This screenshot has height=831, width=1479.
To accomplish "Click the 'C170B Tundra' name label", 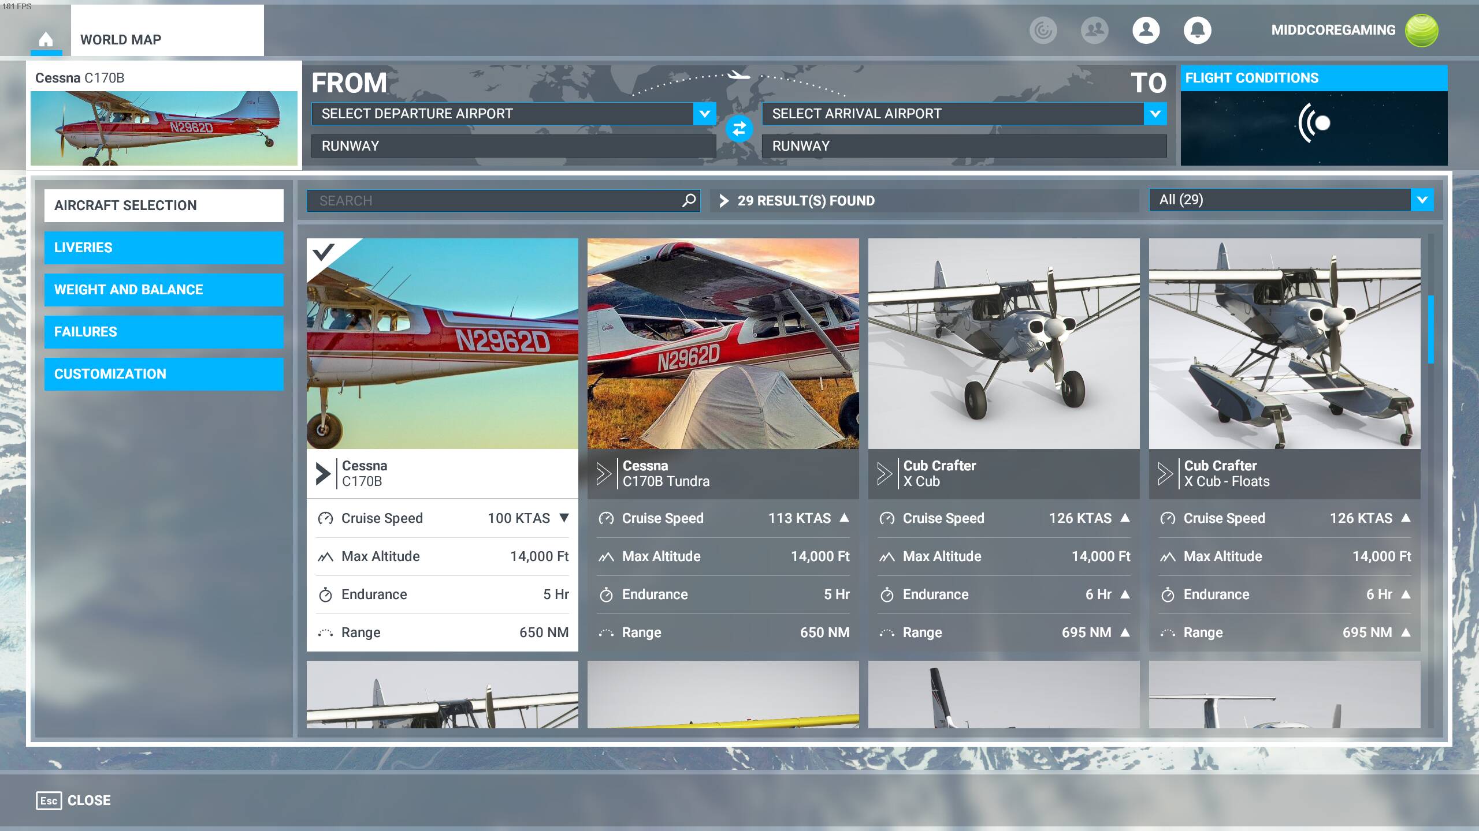I will click(666, 481).
